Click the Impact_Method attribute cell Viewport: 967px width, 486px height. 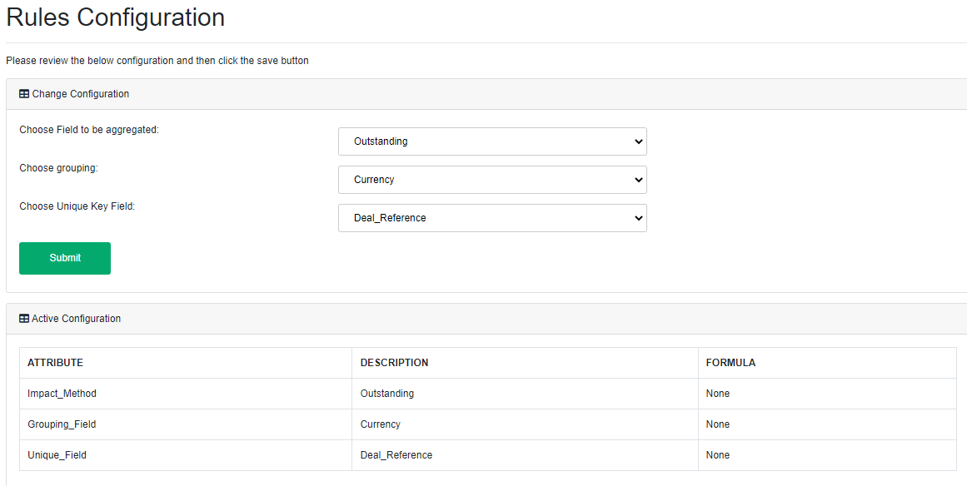click(62, 394)
